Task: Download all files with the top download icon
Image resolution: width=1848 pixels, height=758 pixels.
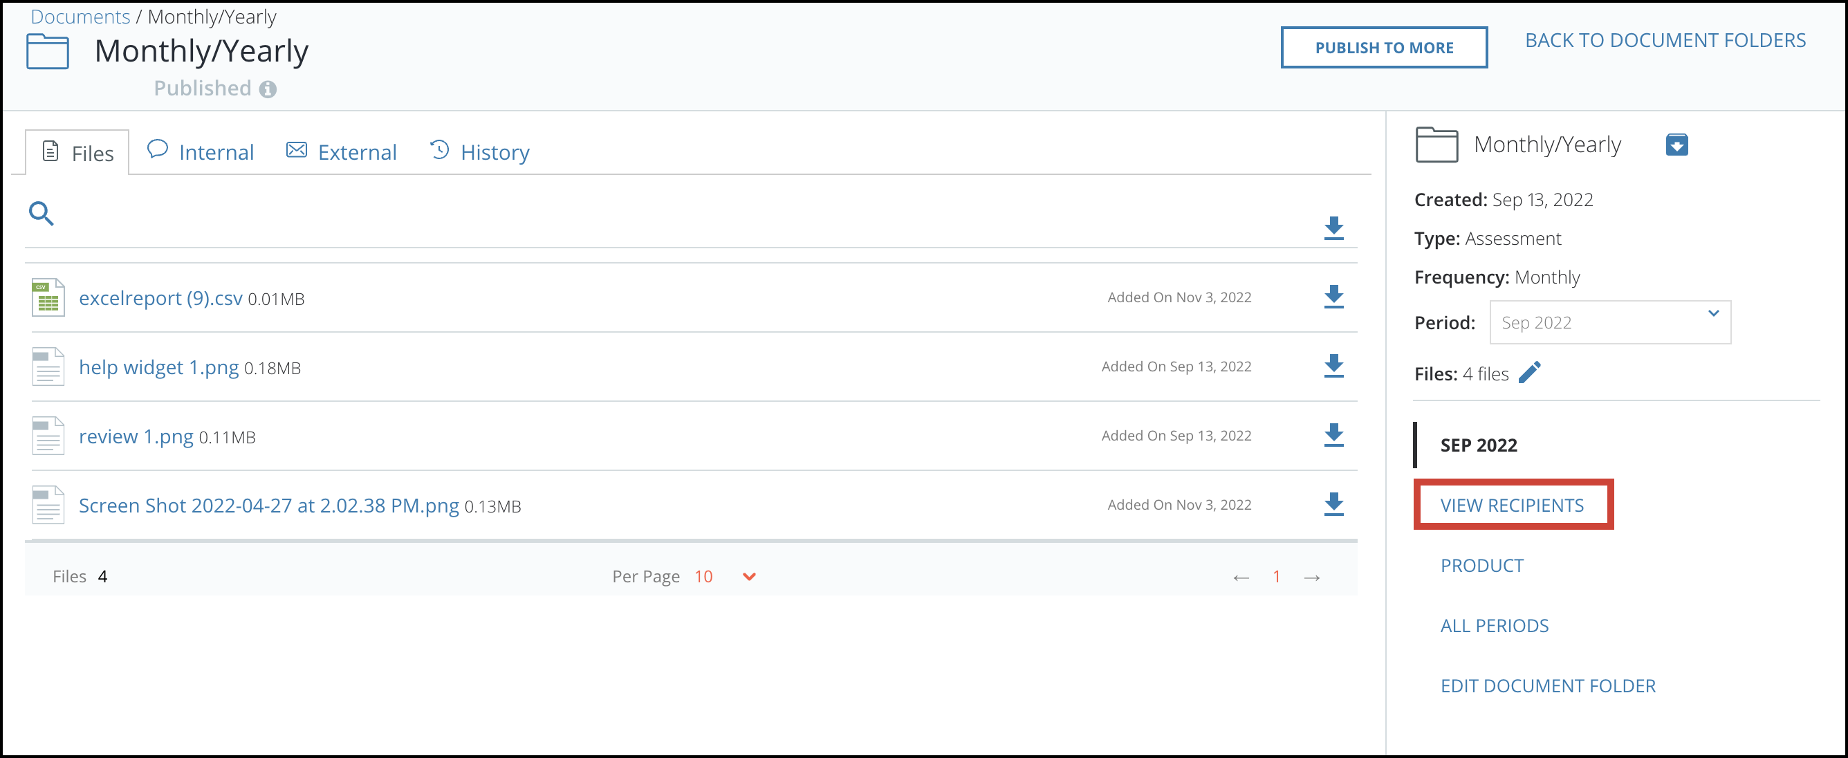Action: point(1333,228)
